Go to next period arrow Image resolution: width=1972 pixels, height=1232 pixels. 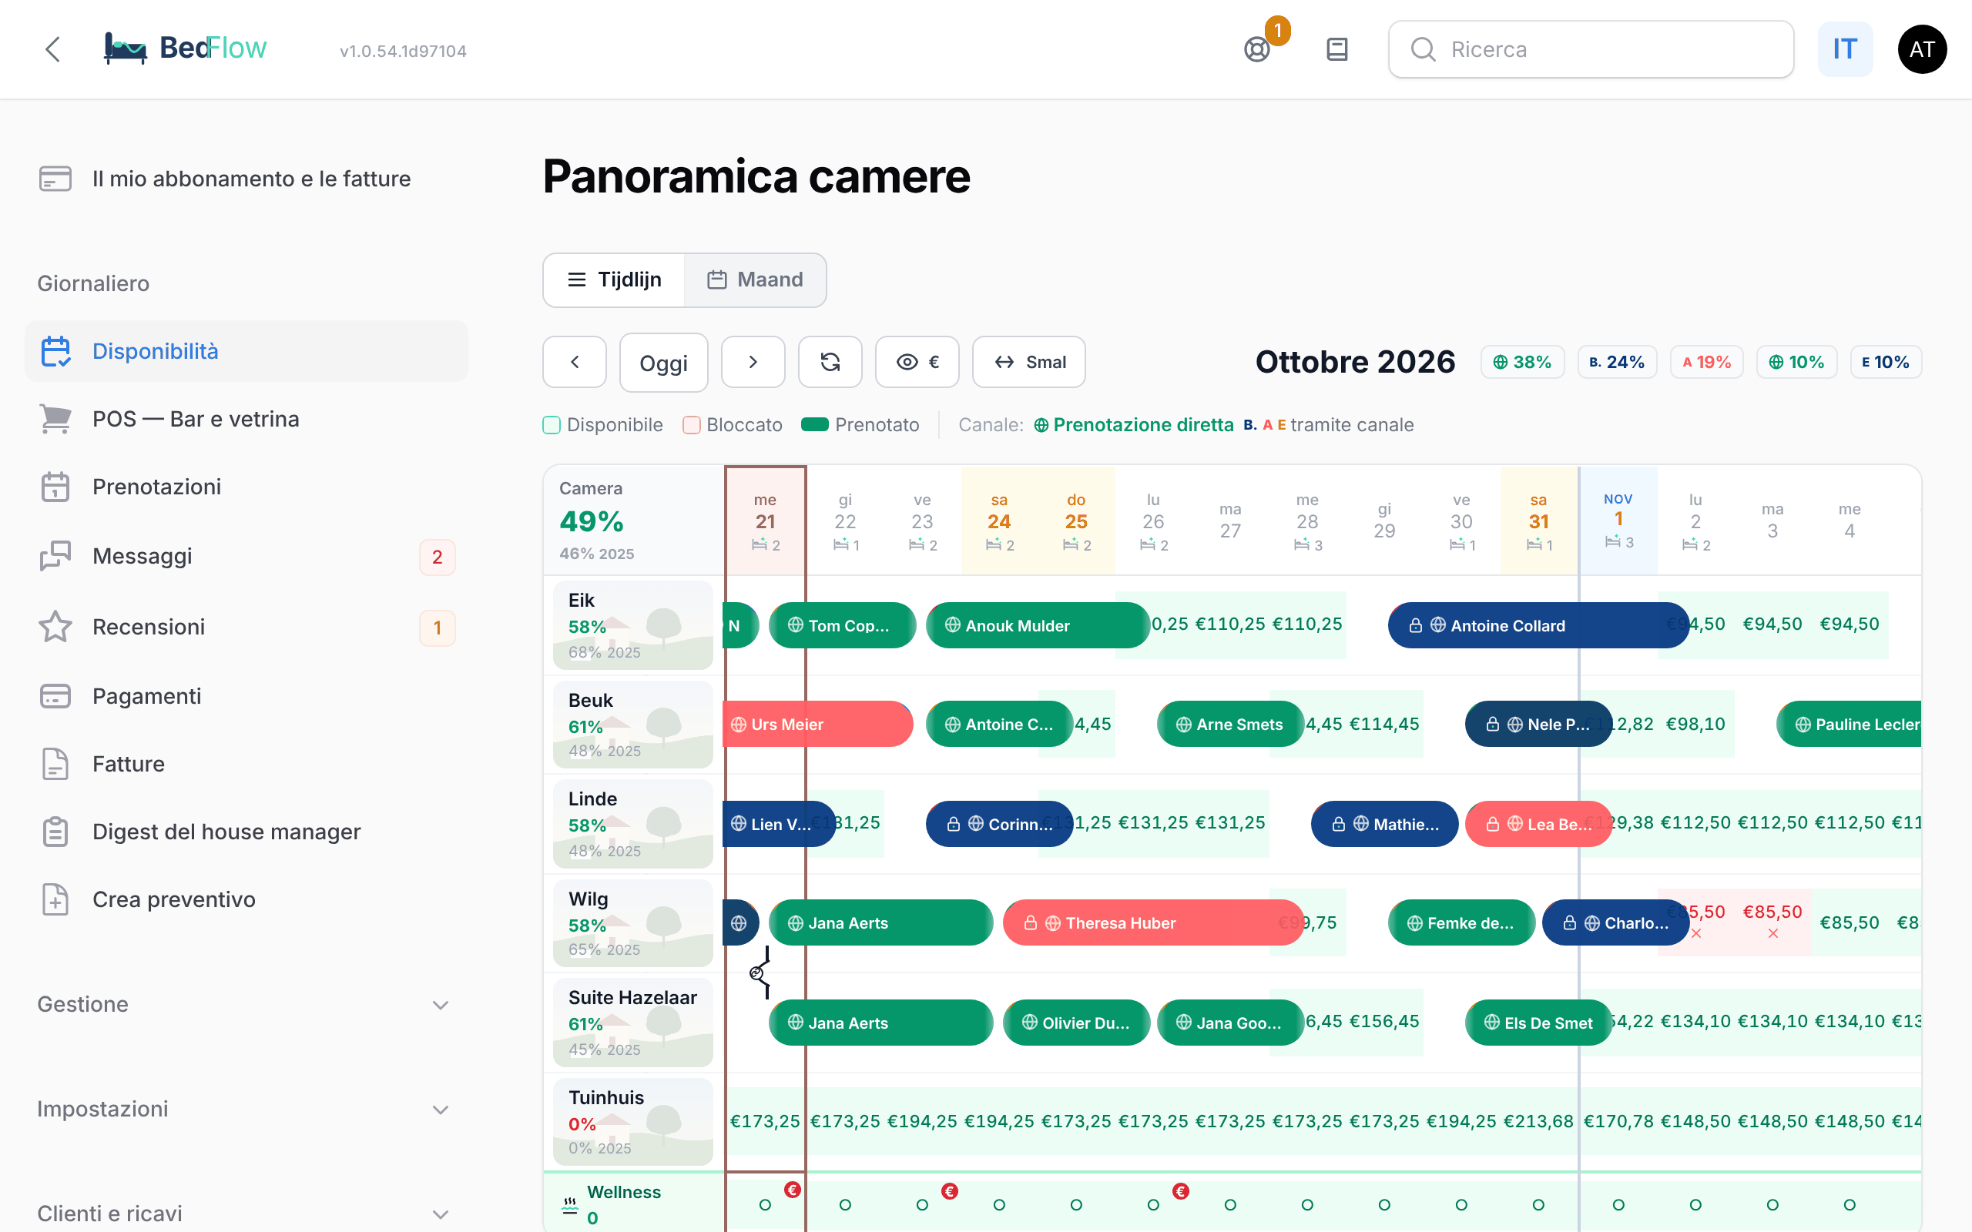(x=753, y=362)
